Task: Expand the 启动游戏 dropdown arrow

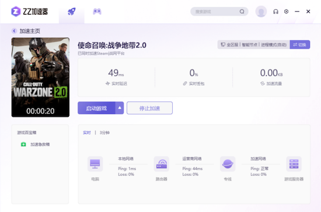Action: [x=120, y=108]
